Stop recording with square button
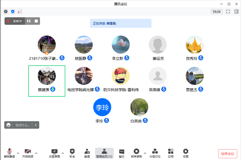 tap(36, 21)
